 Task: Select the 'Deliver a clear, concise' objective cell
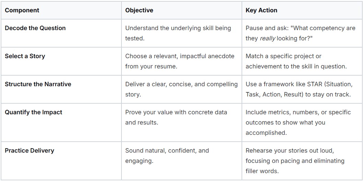tap(181, 89)
